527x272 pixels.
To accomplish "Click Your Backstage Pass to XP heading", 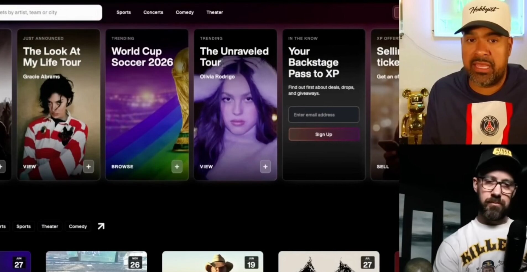I will tap(314, 62).
